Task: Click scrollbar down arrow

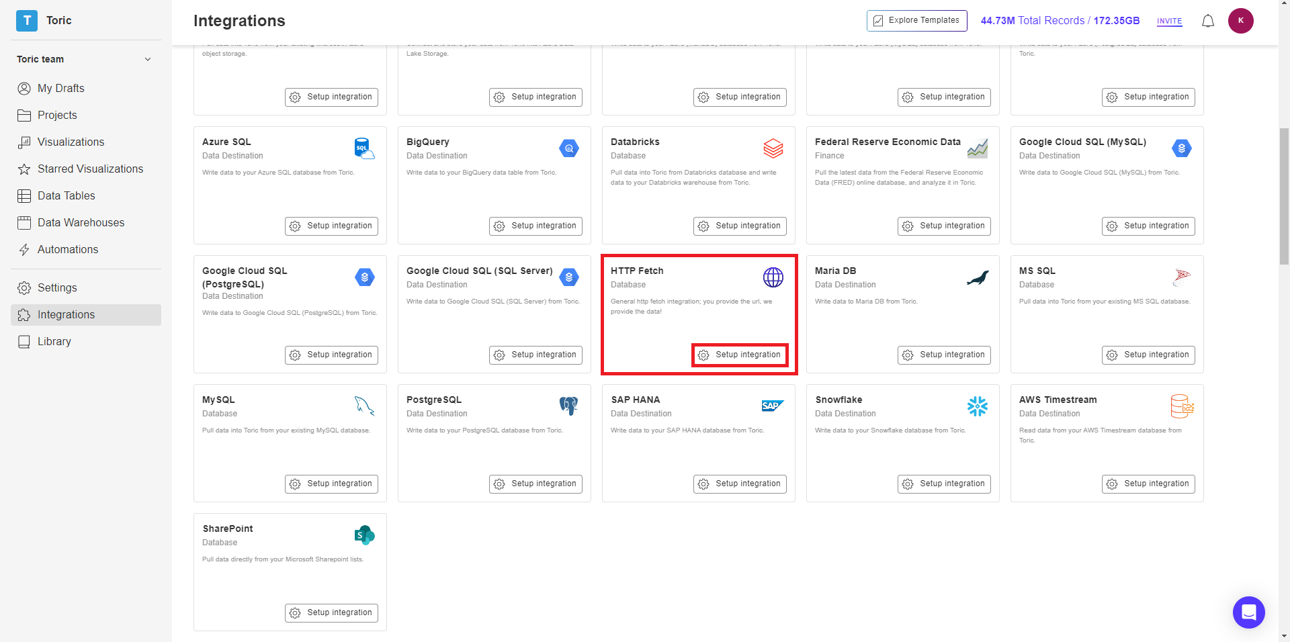Action: [1284, 636]
